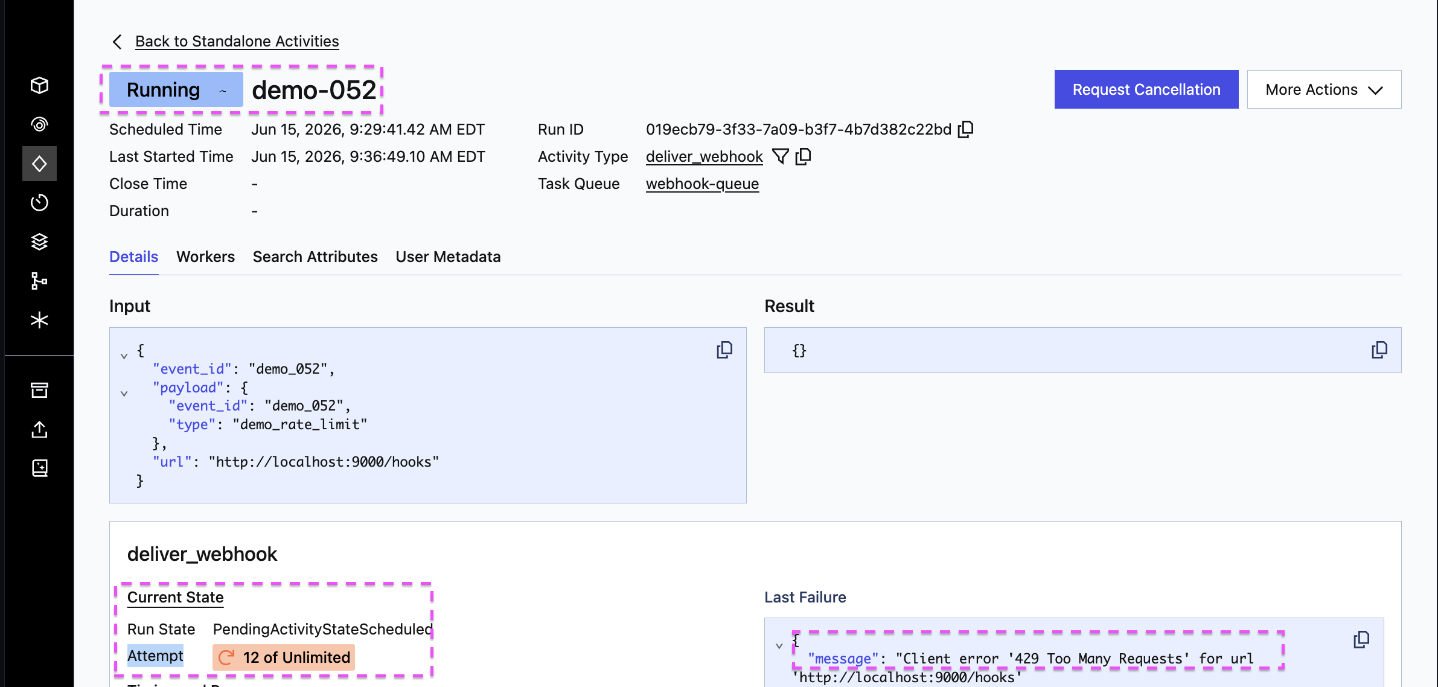This screenshot has height=687, width=1438.
Task: Click the back chevron arrow
Action: [118, 42]
